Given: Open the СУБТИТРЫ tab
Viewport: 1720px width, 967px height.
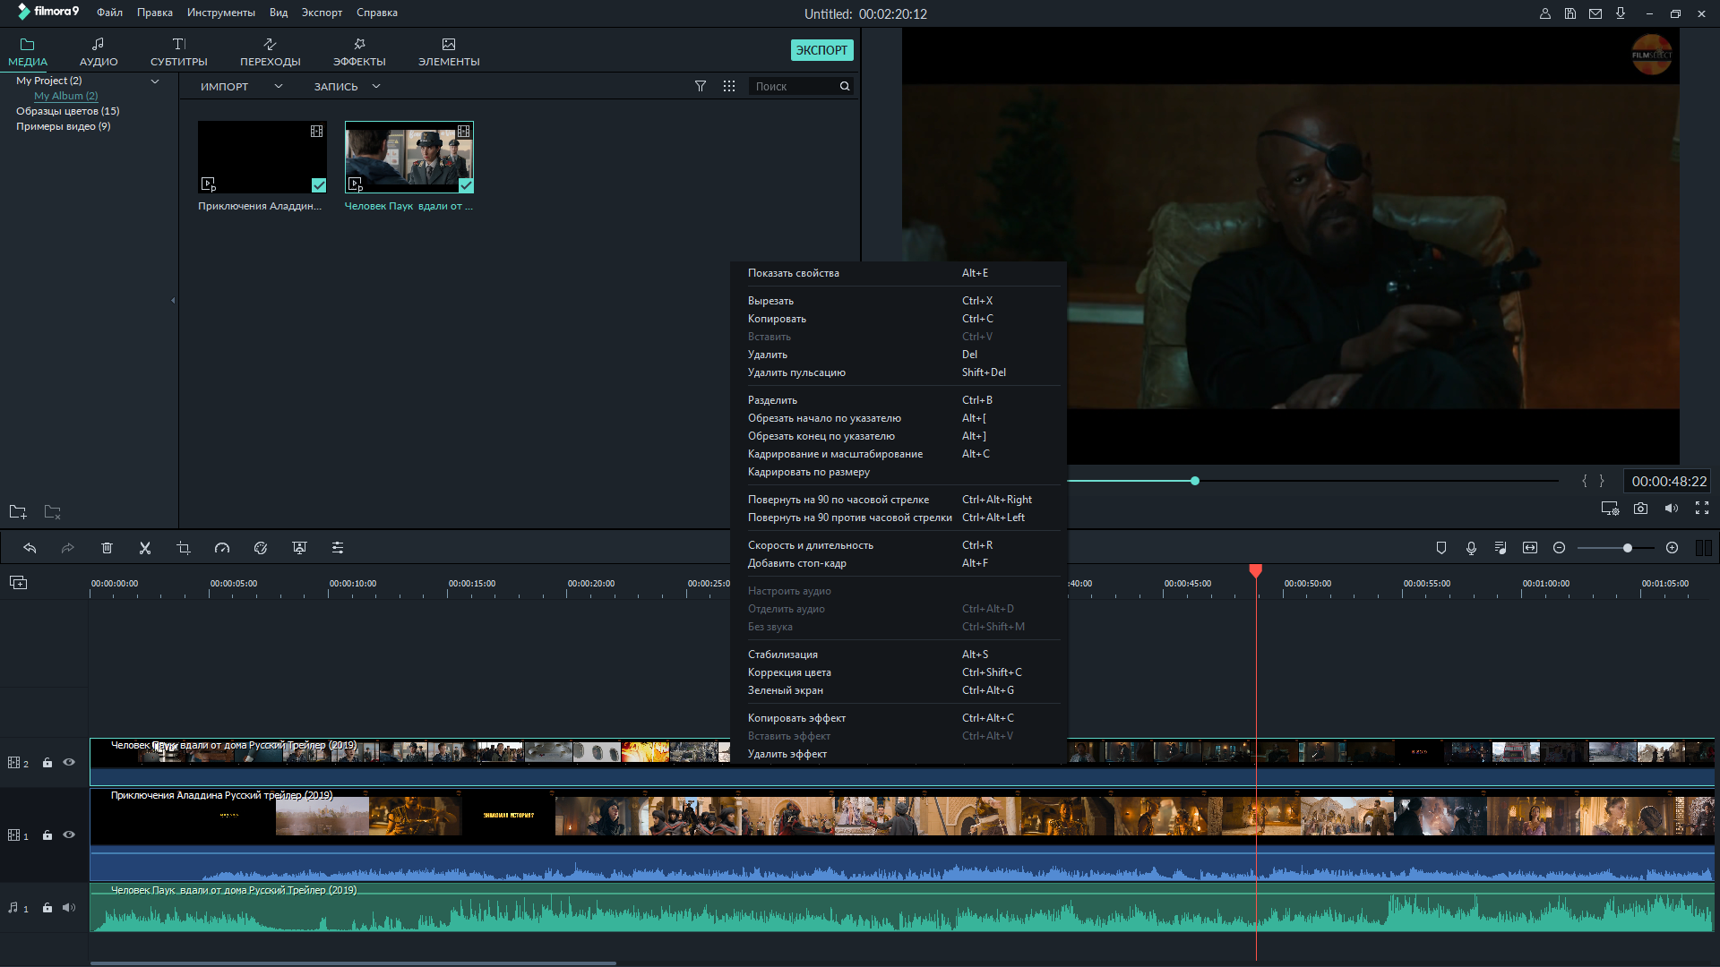Looking at the screenshot, I should pos(178,52).
